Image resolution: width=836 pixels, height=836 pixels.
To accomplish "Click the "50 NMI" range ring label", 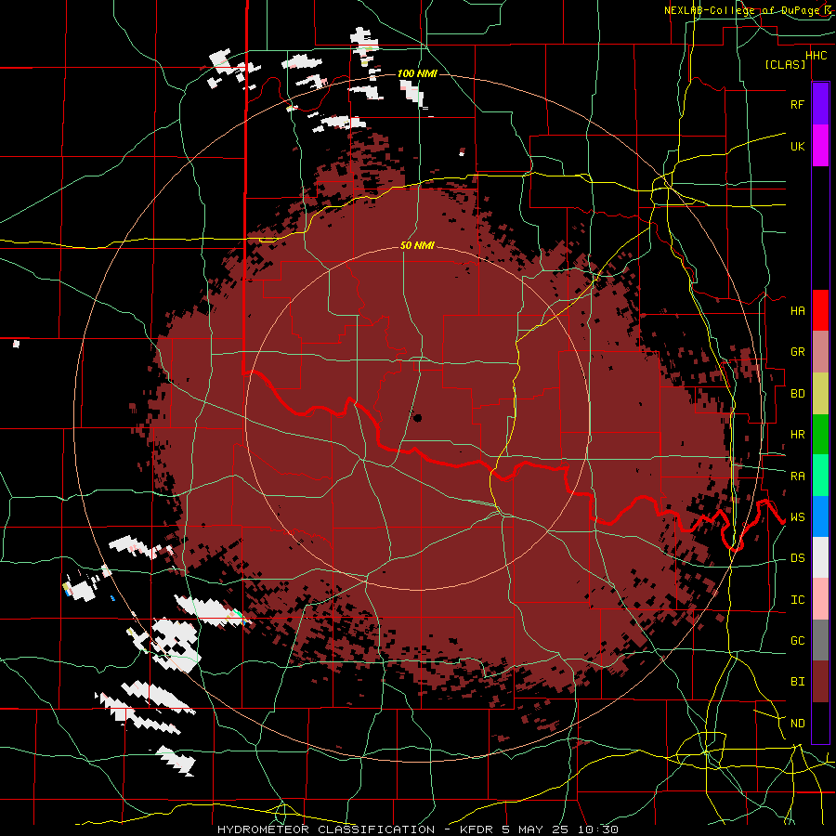I will (x=417, y=245).
